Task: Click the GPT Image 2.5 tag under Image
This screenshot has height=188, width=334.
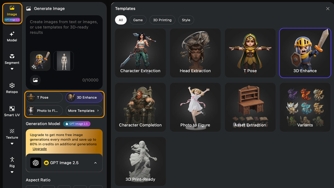Action: (x=12, y=20)
